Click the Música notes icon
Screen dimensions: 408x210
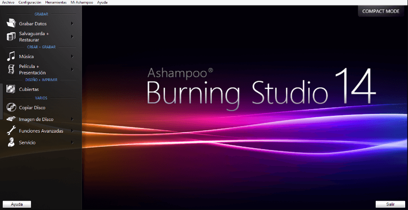click(x=11, y=56)
